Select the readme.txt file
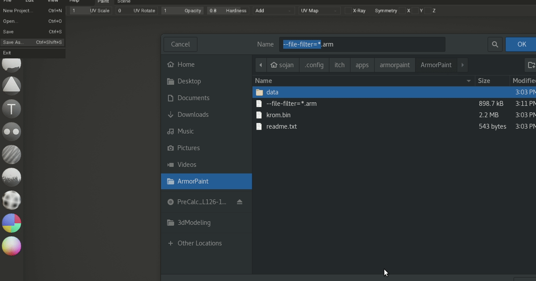Image resolution: width=536 pixels, height=281 pixels. coord(394,126)
